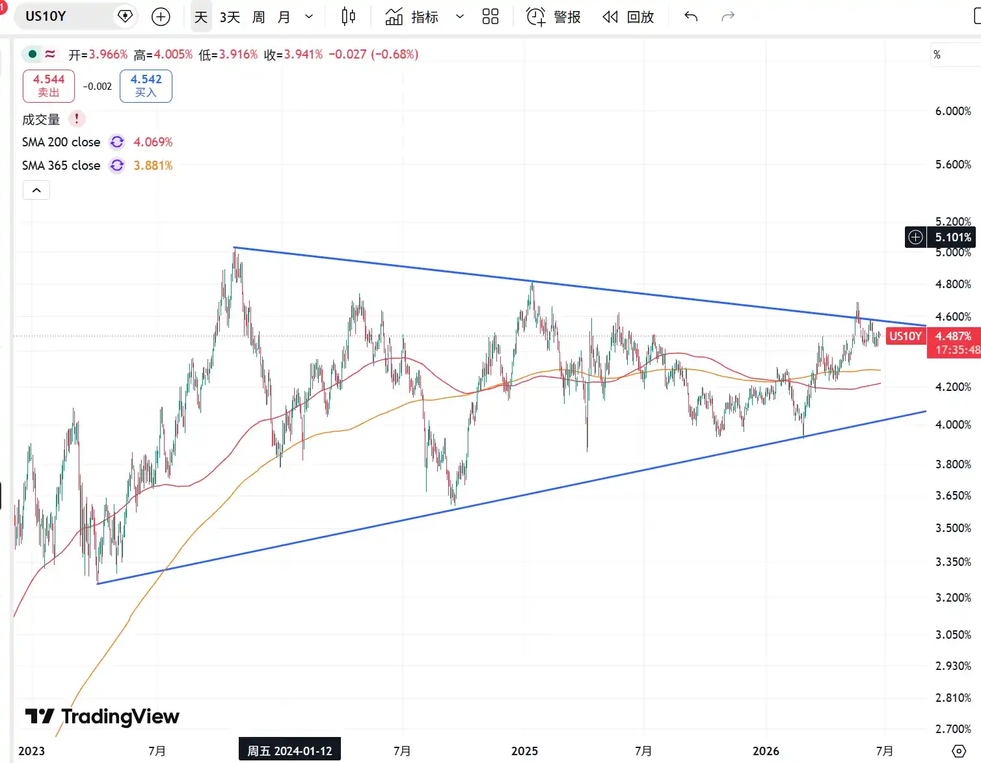Open the candlestick chart style selector
This screenshot has width=981, height=763.
click(349, 17)
